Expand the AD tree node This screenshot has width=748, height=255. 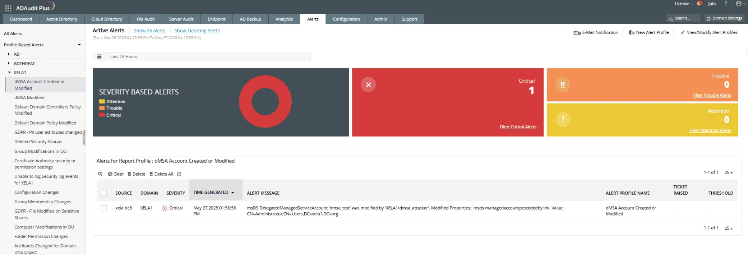pos(9,54)
